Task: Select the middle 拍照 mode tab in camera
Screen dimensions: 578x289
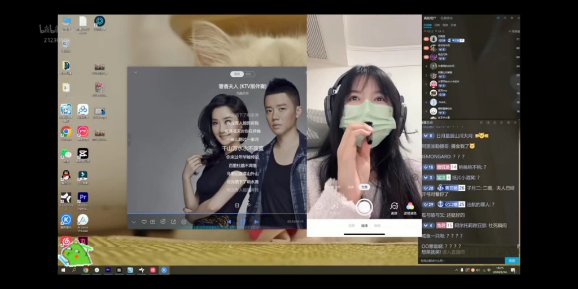Action: 364,226
